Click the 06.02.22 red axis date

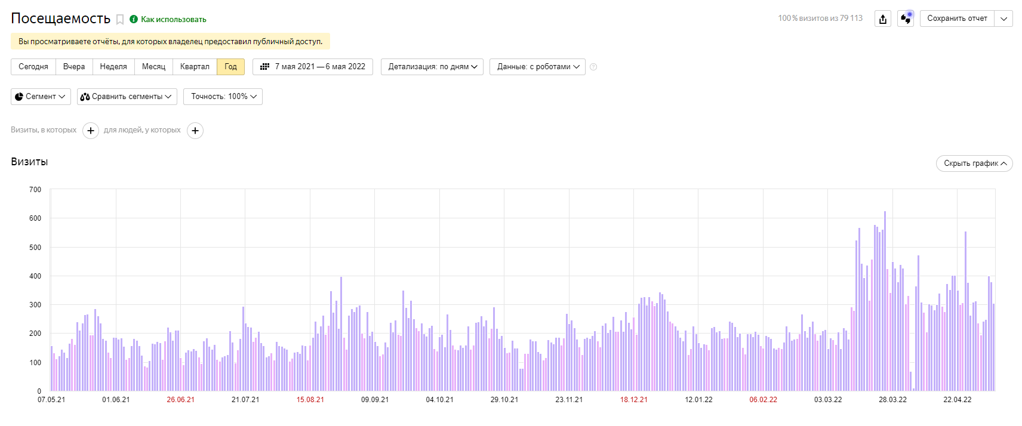point(764,400)
